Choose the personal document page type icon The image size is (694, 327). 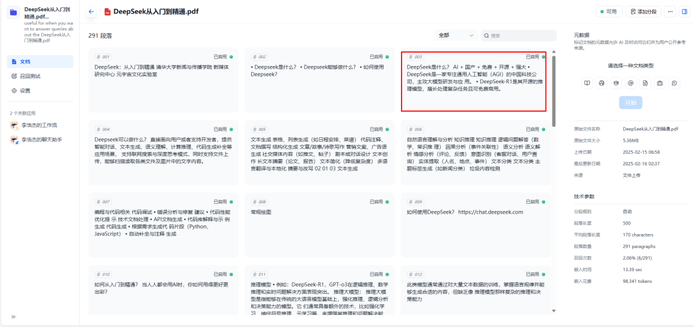click(645, 83)
